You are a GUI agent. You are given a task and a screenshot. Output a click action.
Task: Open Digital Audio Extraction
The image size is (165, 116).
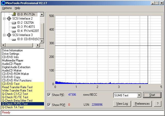(x=23, y=67)
